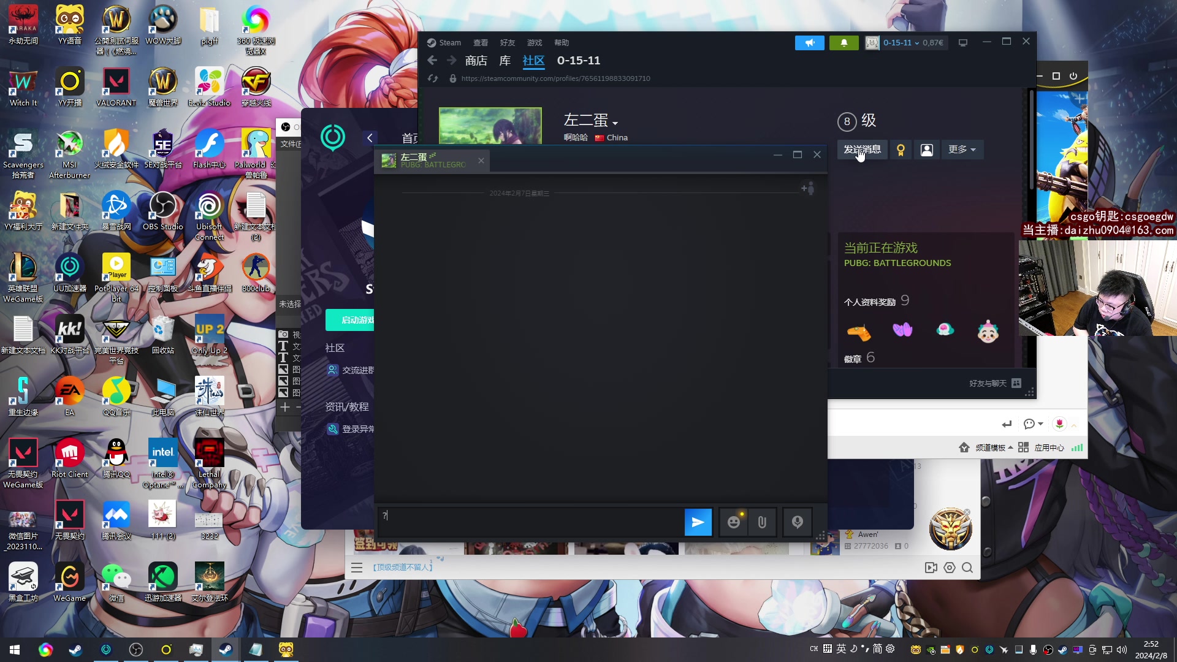The height and width of the screenshot is (662, 1177).
Task: Open 好友与聊天 at Steam window bottom
Action: coord(995,383)
